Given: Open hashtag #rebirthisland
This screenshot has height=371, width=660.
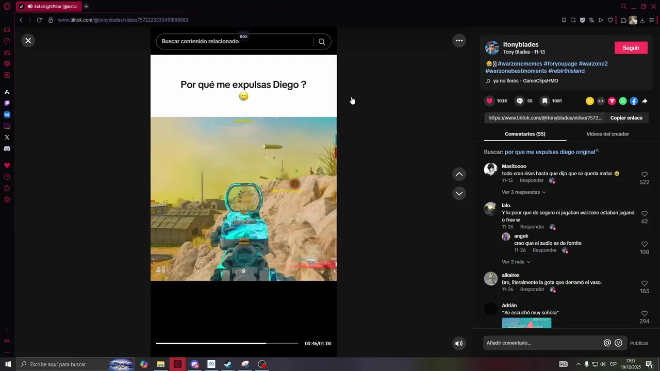Looking at the screenshot, I should (x=566, y=71).
